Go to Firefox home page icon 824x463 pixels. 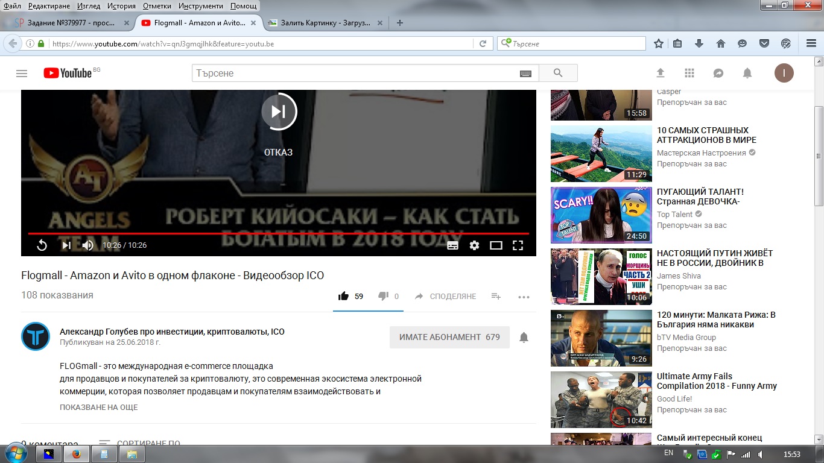pos(720,43)
